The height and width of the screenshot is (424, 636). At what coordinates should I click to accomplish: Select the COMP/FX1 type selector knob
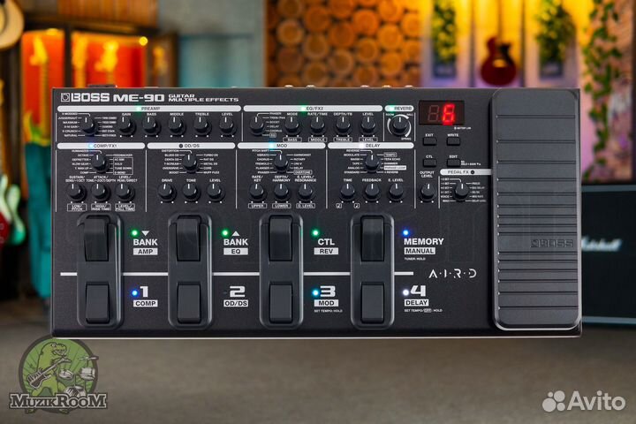click(99, 163)
